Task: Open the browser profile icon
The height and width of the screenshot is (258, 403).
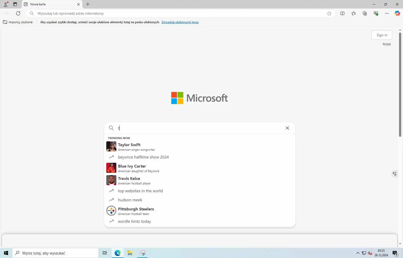Action: 6,4
